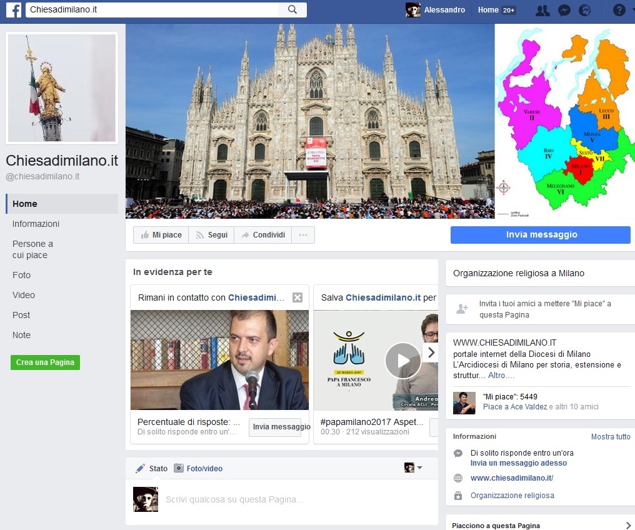
Task: Search field containing Chiesadimilano.it
Action: tap(152, 10)
